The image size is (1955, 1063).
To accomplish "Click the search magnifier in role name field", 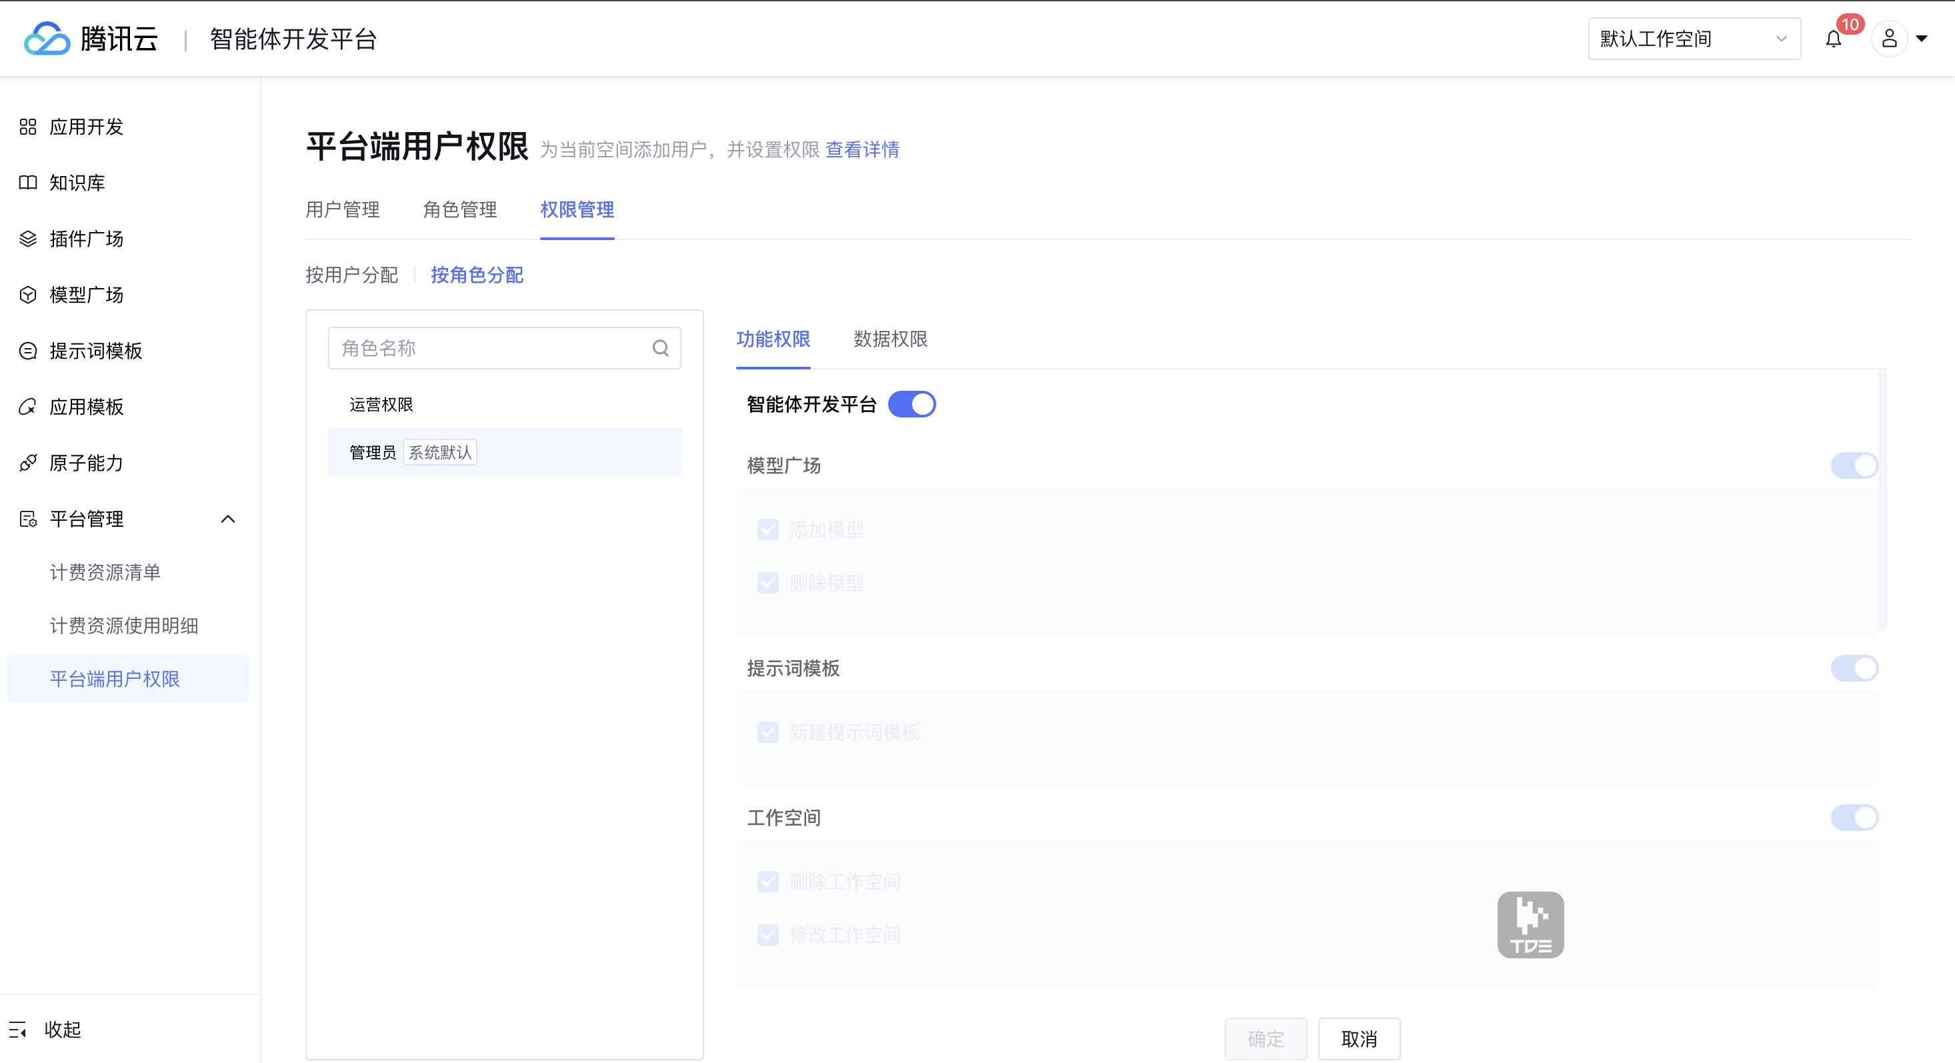I will (660, 349).
